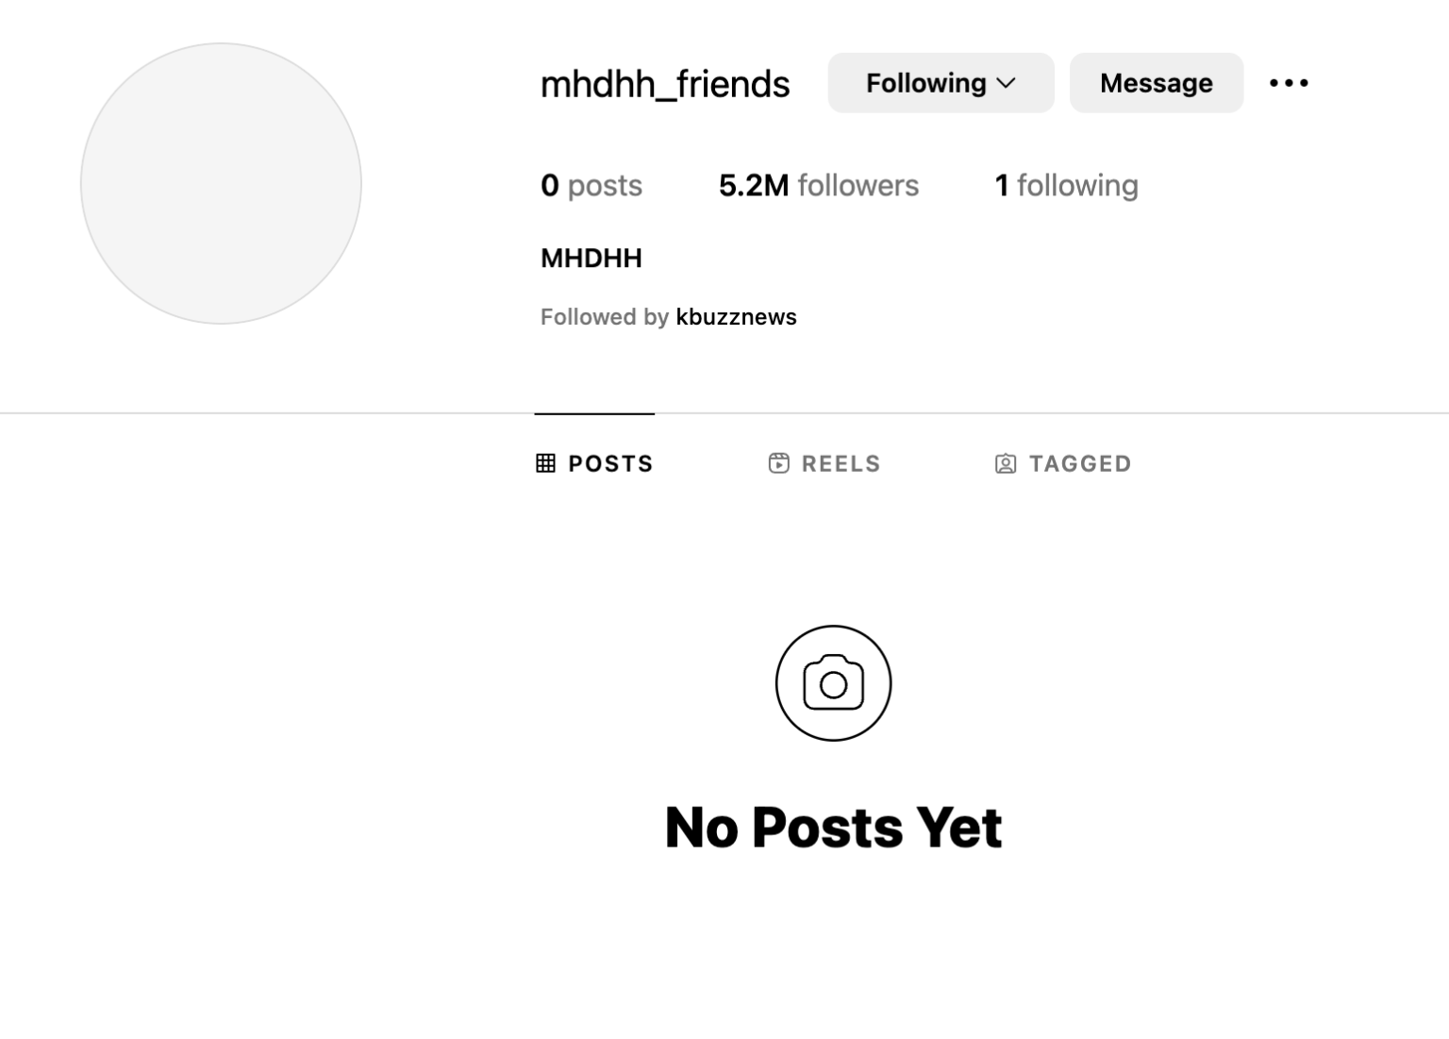The width and height of the screenshot is (1449, 1039).
Task: Open kbuzznews profile link
Action: coord(736,317)
